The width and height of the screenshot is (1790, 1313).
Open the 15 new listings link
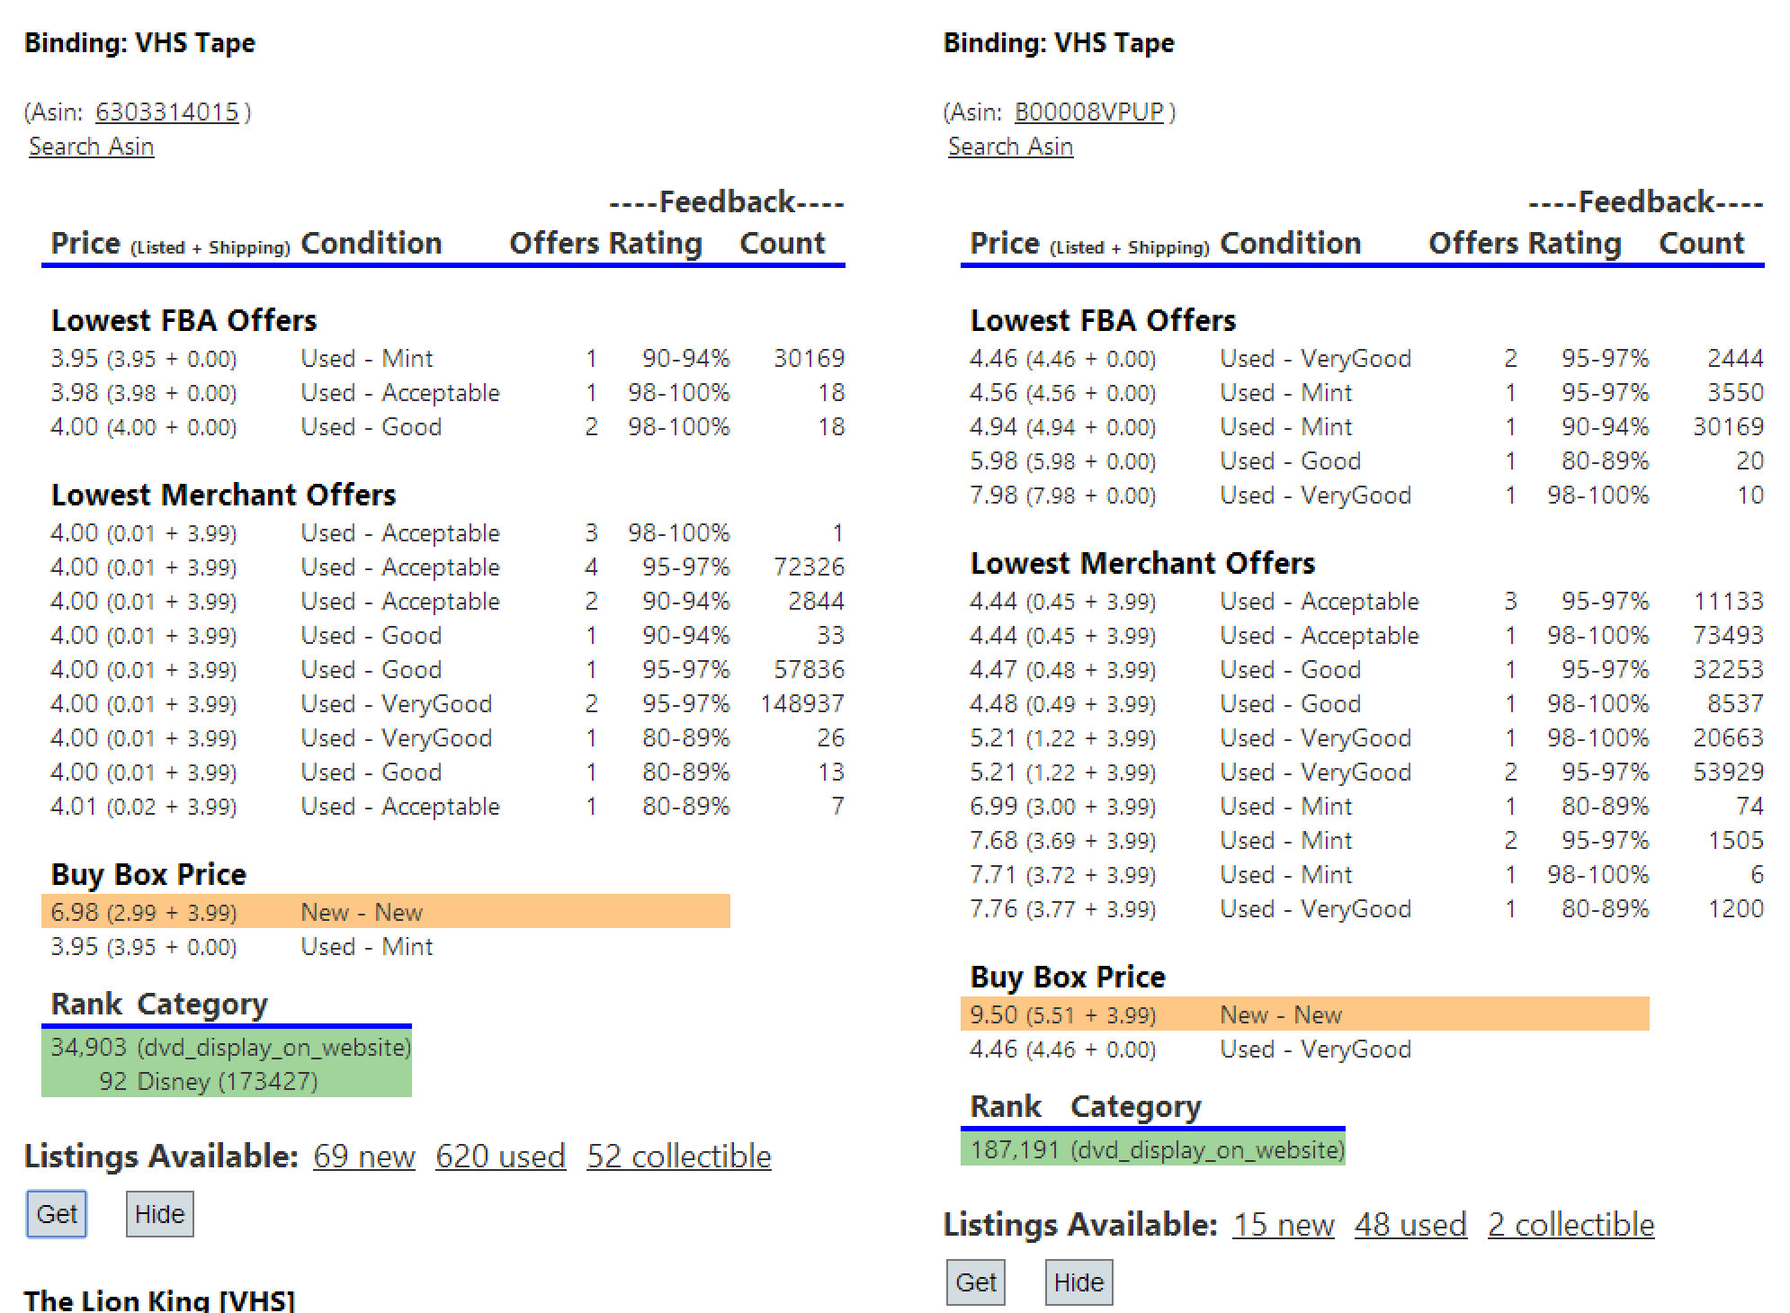pos(1283,1225)
